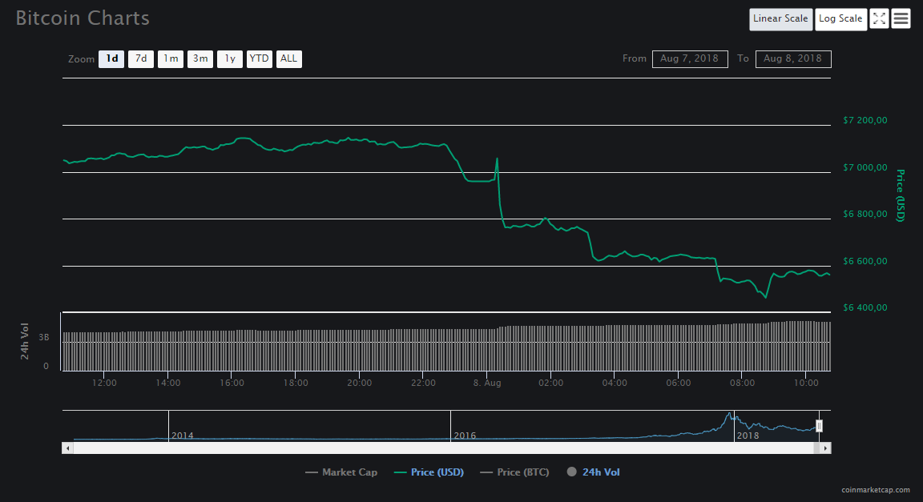Open the chart hamburger menu

[x=901, y=19]
